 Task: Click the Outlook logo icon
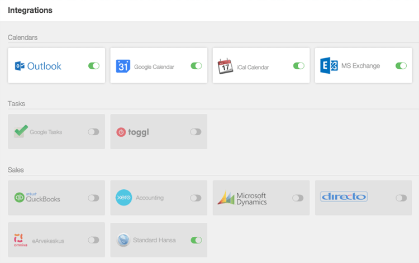click(x=20, y=66)
